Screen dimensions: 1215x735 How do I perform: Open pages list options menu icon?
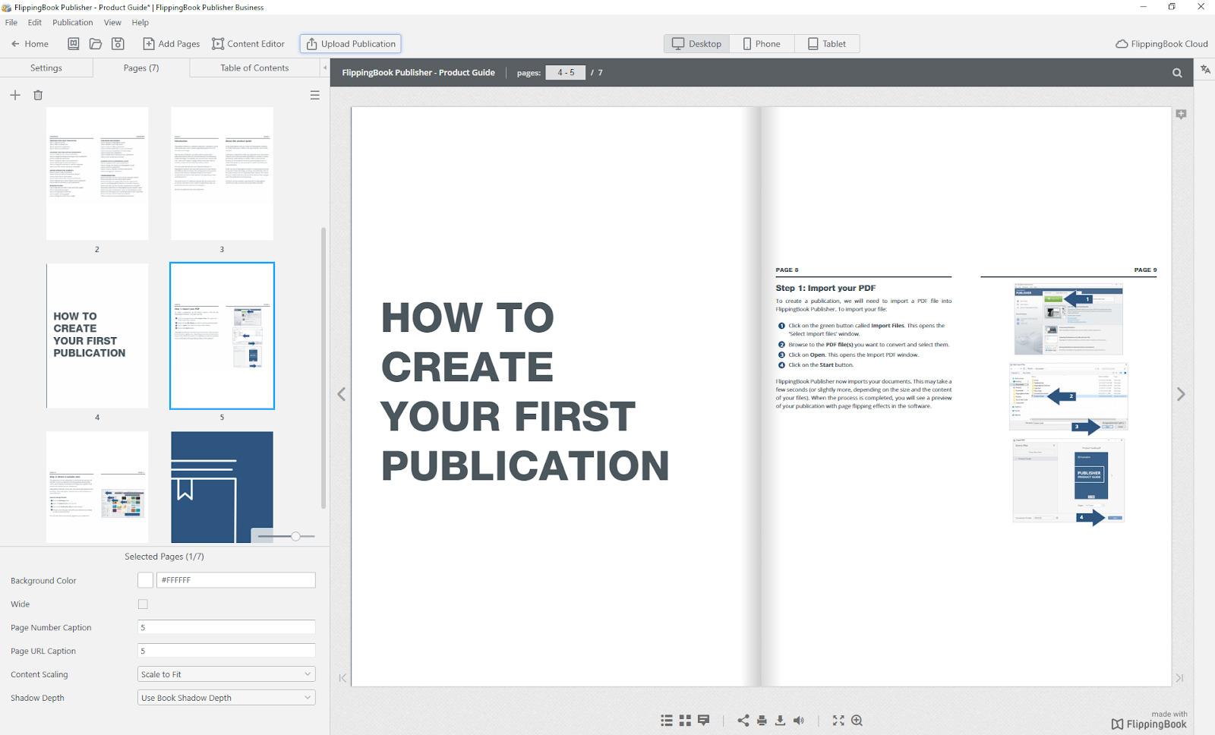315,95
